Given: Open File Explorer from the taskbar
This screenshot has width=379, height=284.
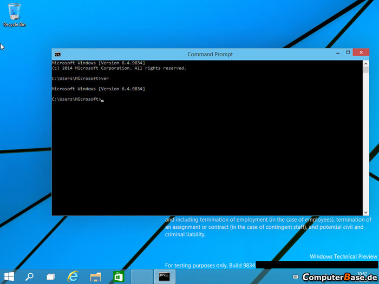Looking at the screenshot, I should (x=96, y=276).
